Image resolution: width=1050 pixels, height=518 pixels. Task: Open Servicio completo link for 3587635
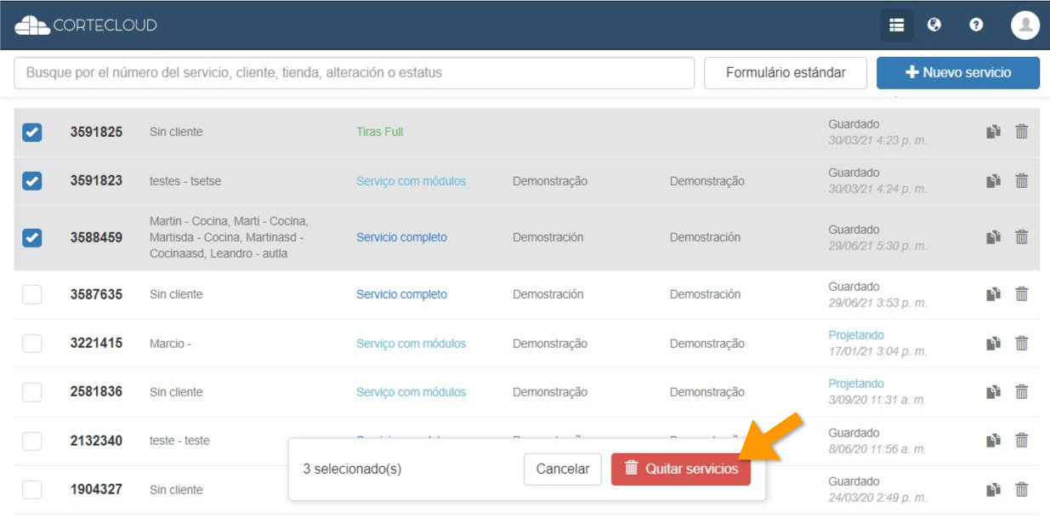401,294
